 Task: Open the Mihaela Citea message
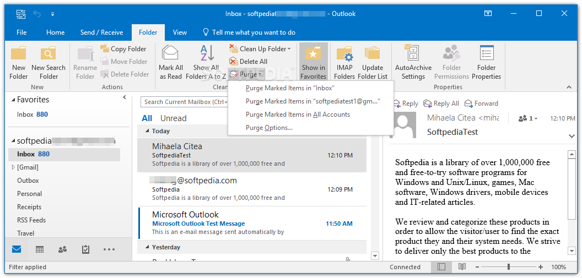pyautogui.click(x=252, y=155)
